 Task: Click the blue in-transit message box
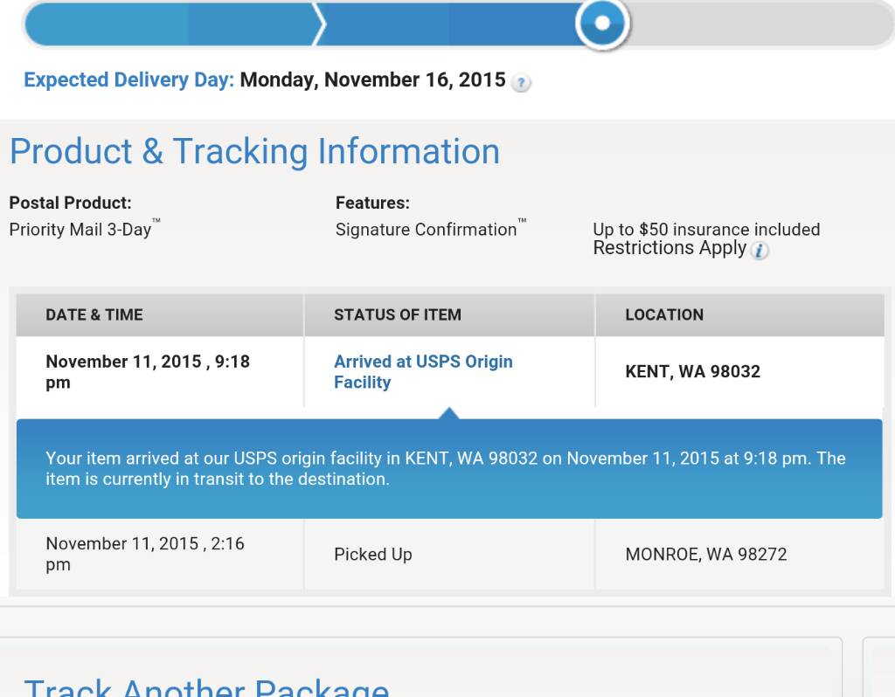pyautogui.click(x=449, y=469)
